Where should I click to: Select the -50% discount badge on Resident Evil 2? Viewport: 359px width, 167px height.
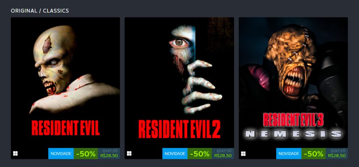(199, 153)
